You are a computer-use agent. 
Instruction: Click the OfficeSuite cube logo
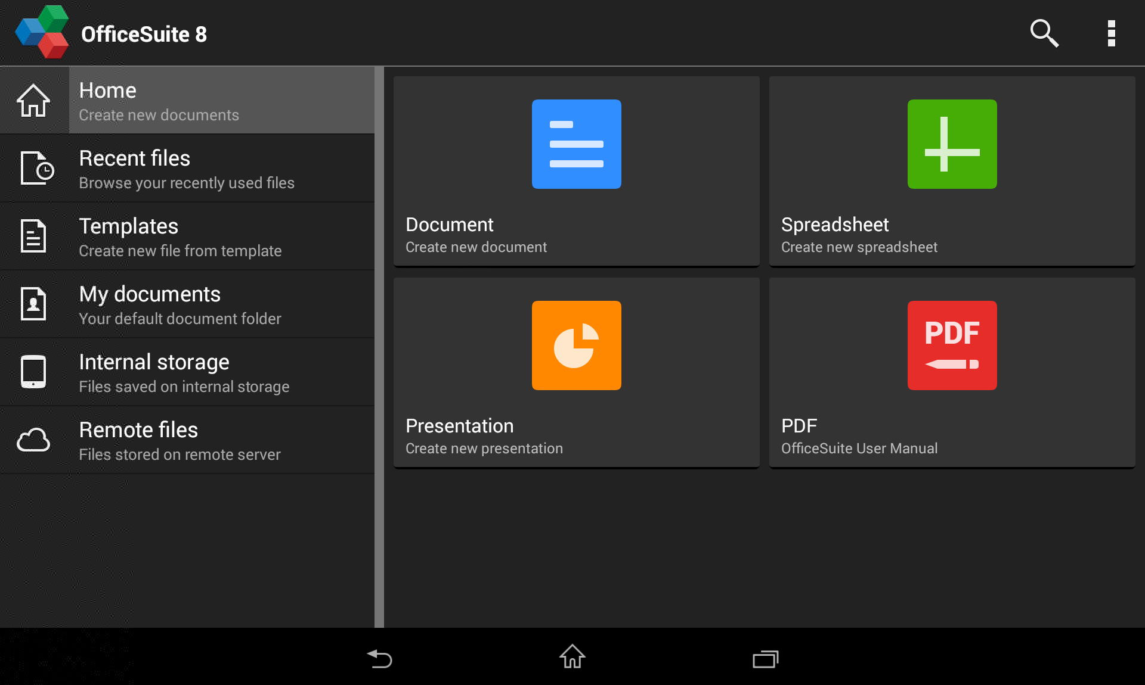coord(42,32)
